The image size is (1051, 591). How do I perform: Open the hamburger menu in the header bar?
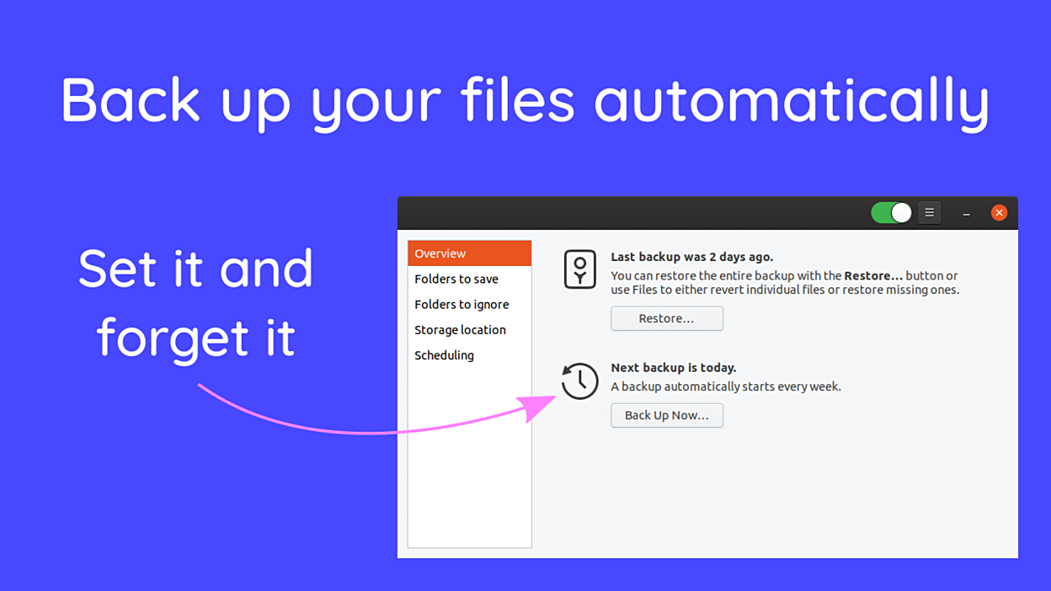pyautogui.click(x=929, y=213)
